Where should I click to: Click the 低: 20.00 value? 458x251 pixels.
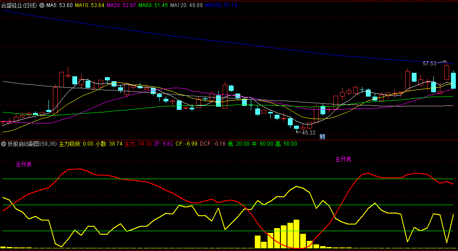238,144
